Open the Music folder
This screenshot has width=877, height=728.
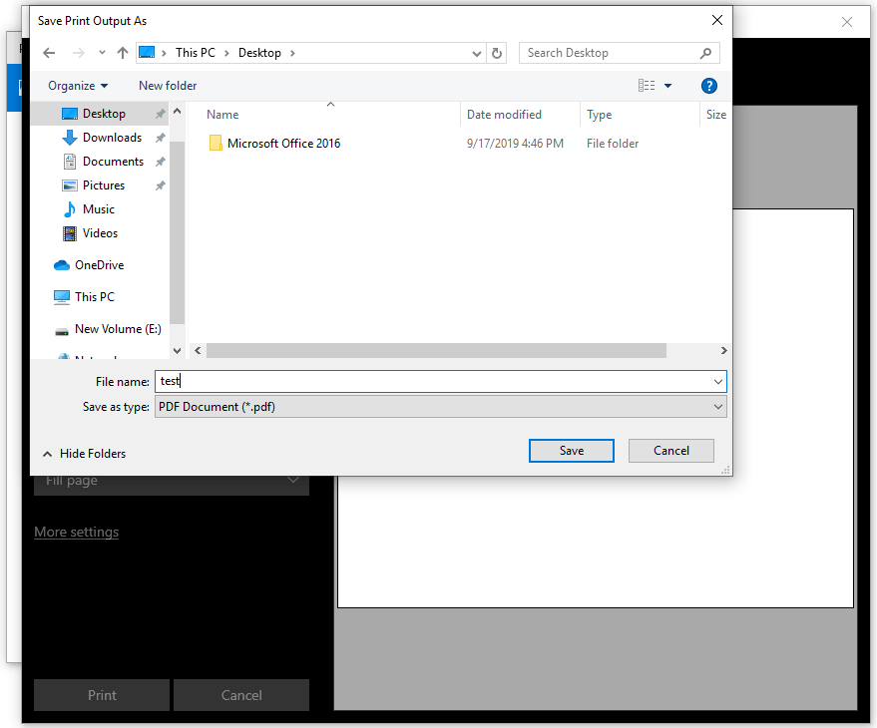point(98,208)
